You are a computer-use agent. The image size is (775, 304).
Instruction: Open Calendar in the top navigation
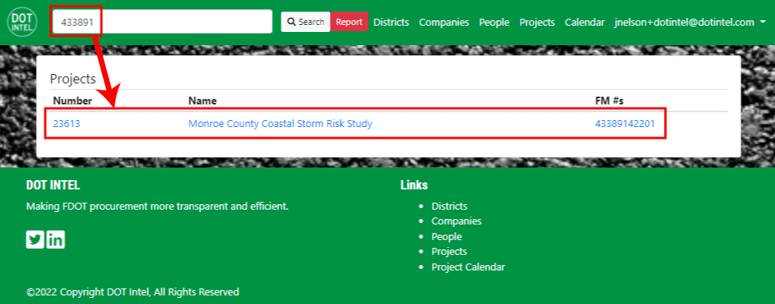click(x=584, y=23)
